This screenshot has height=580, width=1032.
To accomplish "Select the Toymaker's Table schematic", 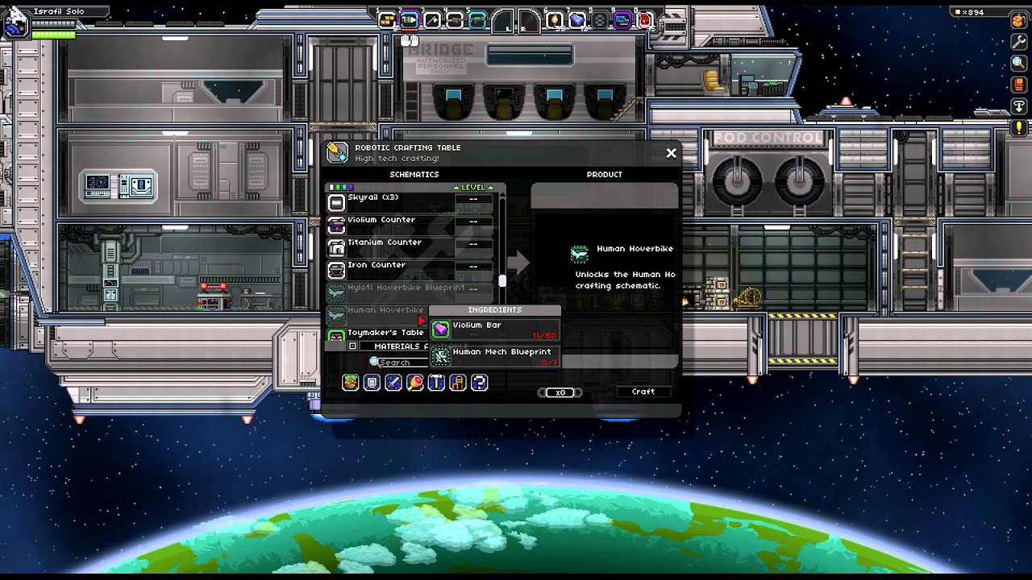I will pyautogui.click(x=377, y=336).
